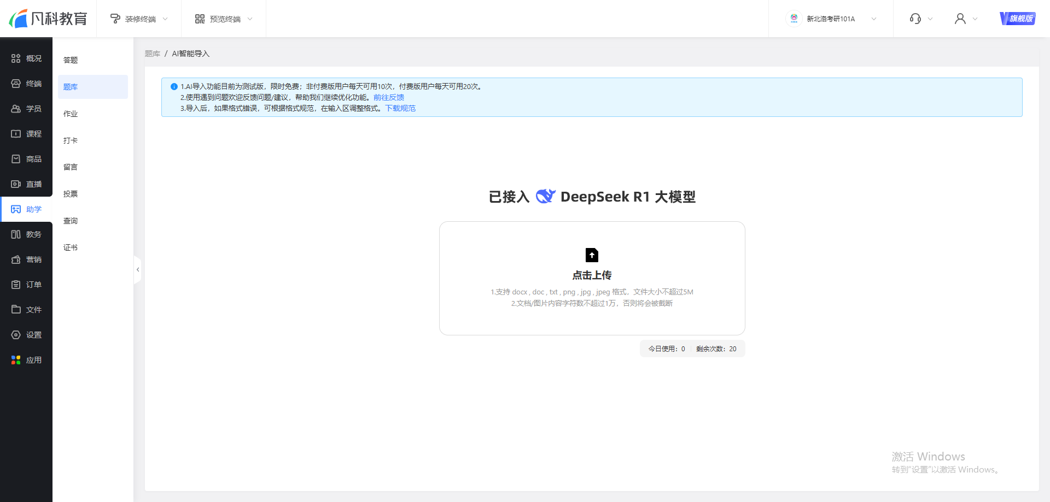
Task: Open the 设置 settings gear icon
Action: (x=16, y=335)
